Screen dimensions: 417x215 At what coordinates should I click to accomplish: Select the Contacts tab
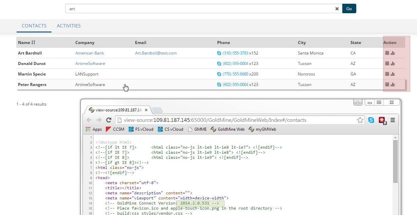[x=34, y=26]
